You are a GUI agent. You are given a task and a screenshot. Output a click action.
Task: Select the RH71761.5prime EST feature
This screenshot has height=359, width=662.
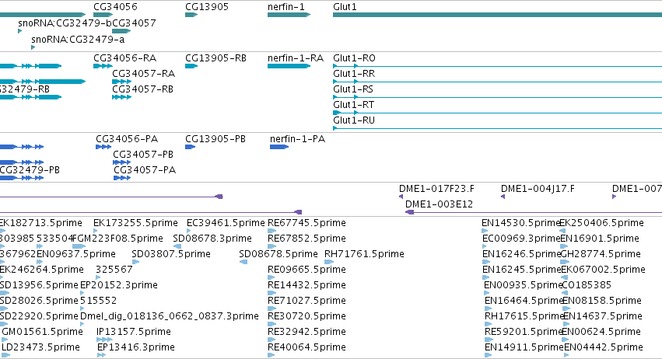click(328, 262)
